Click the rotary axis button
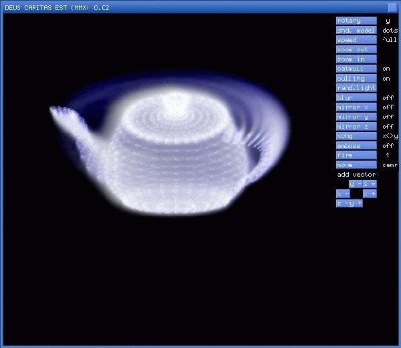This screenshot has width=401, height=348. pyautogui.click(x=356, y=21)
